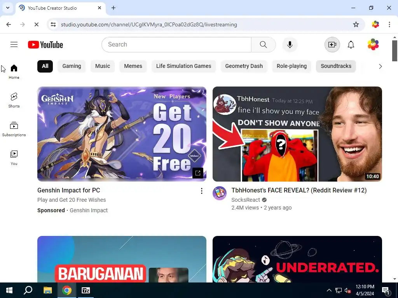Open the You library in the sidebar

[14, 158]
